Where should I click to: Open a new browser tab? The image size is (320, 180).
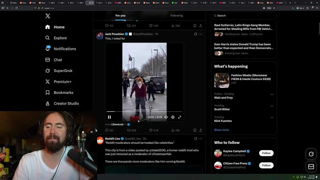290,3
